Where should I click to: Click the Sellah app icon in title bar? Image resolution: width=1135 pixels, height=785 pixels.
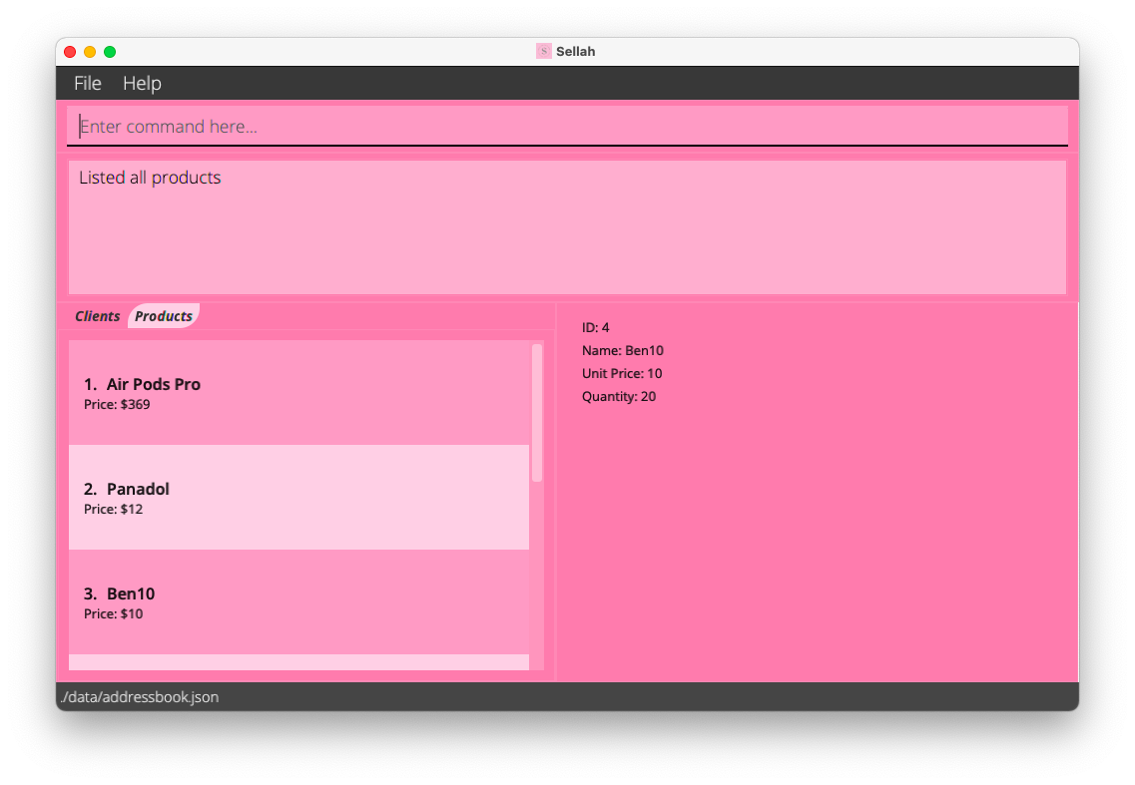543,51
